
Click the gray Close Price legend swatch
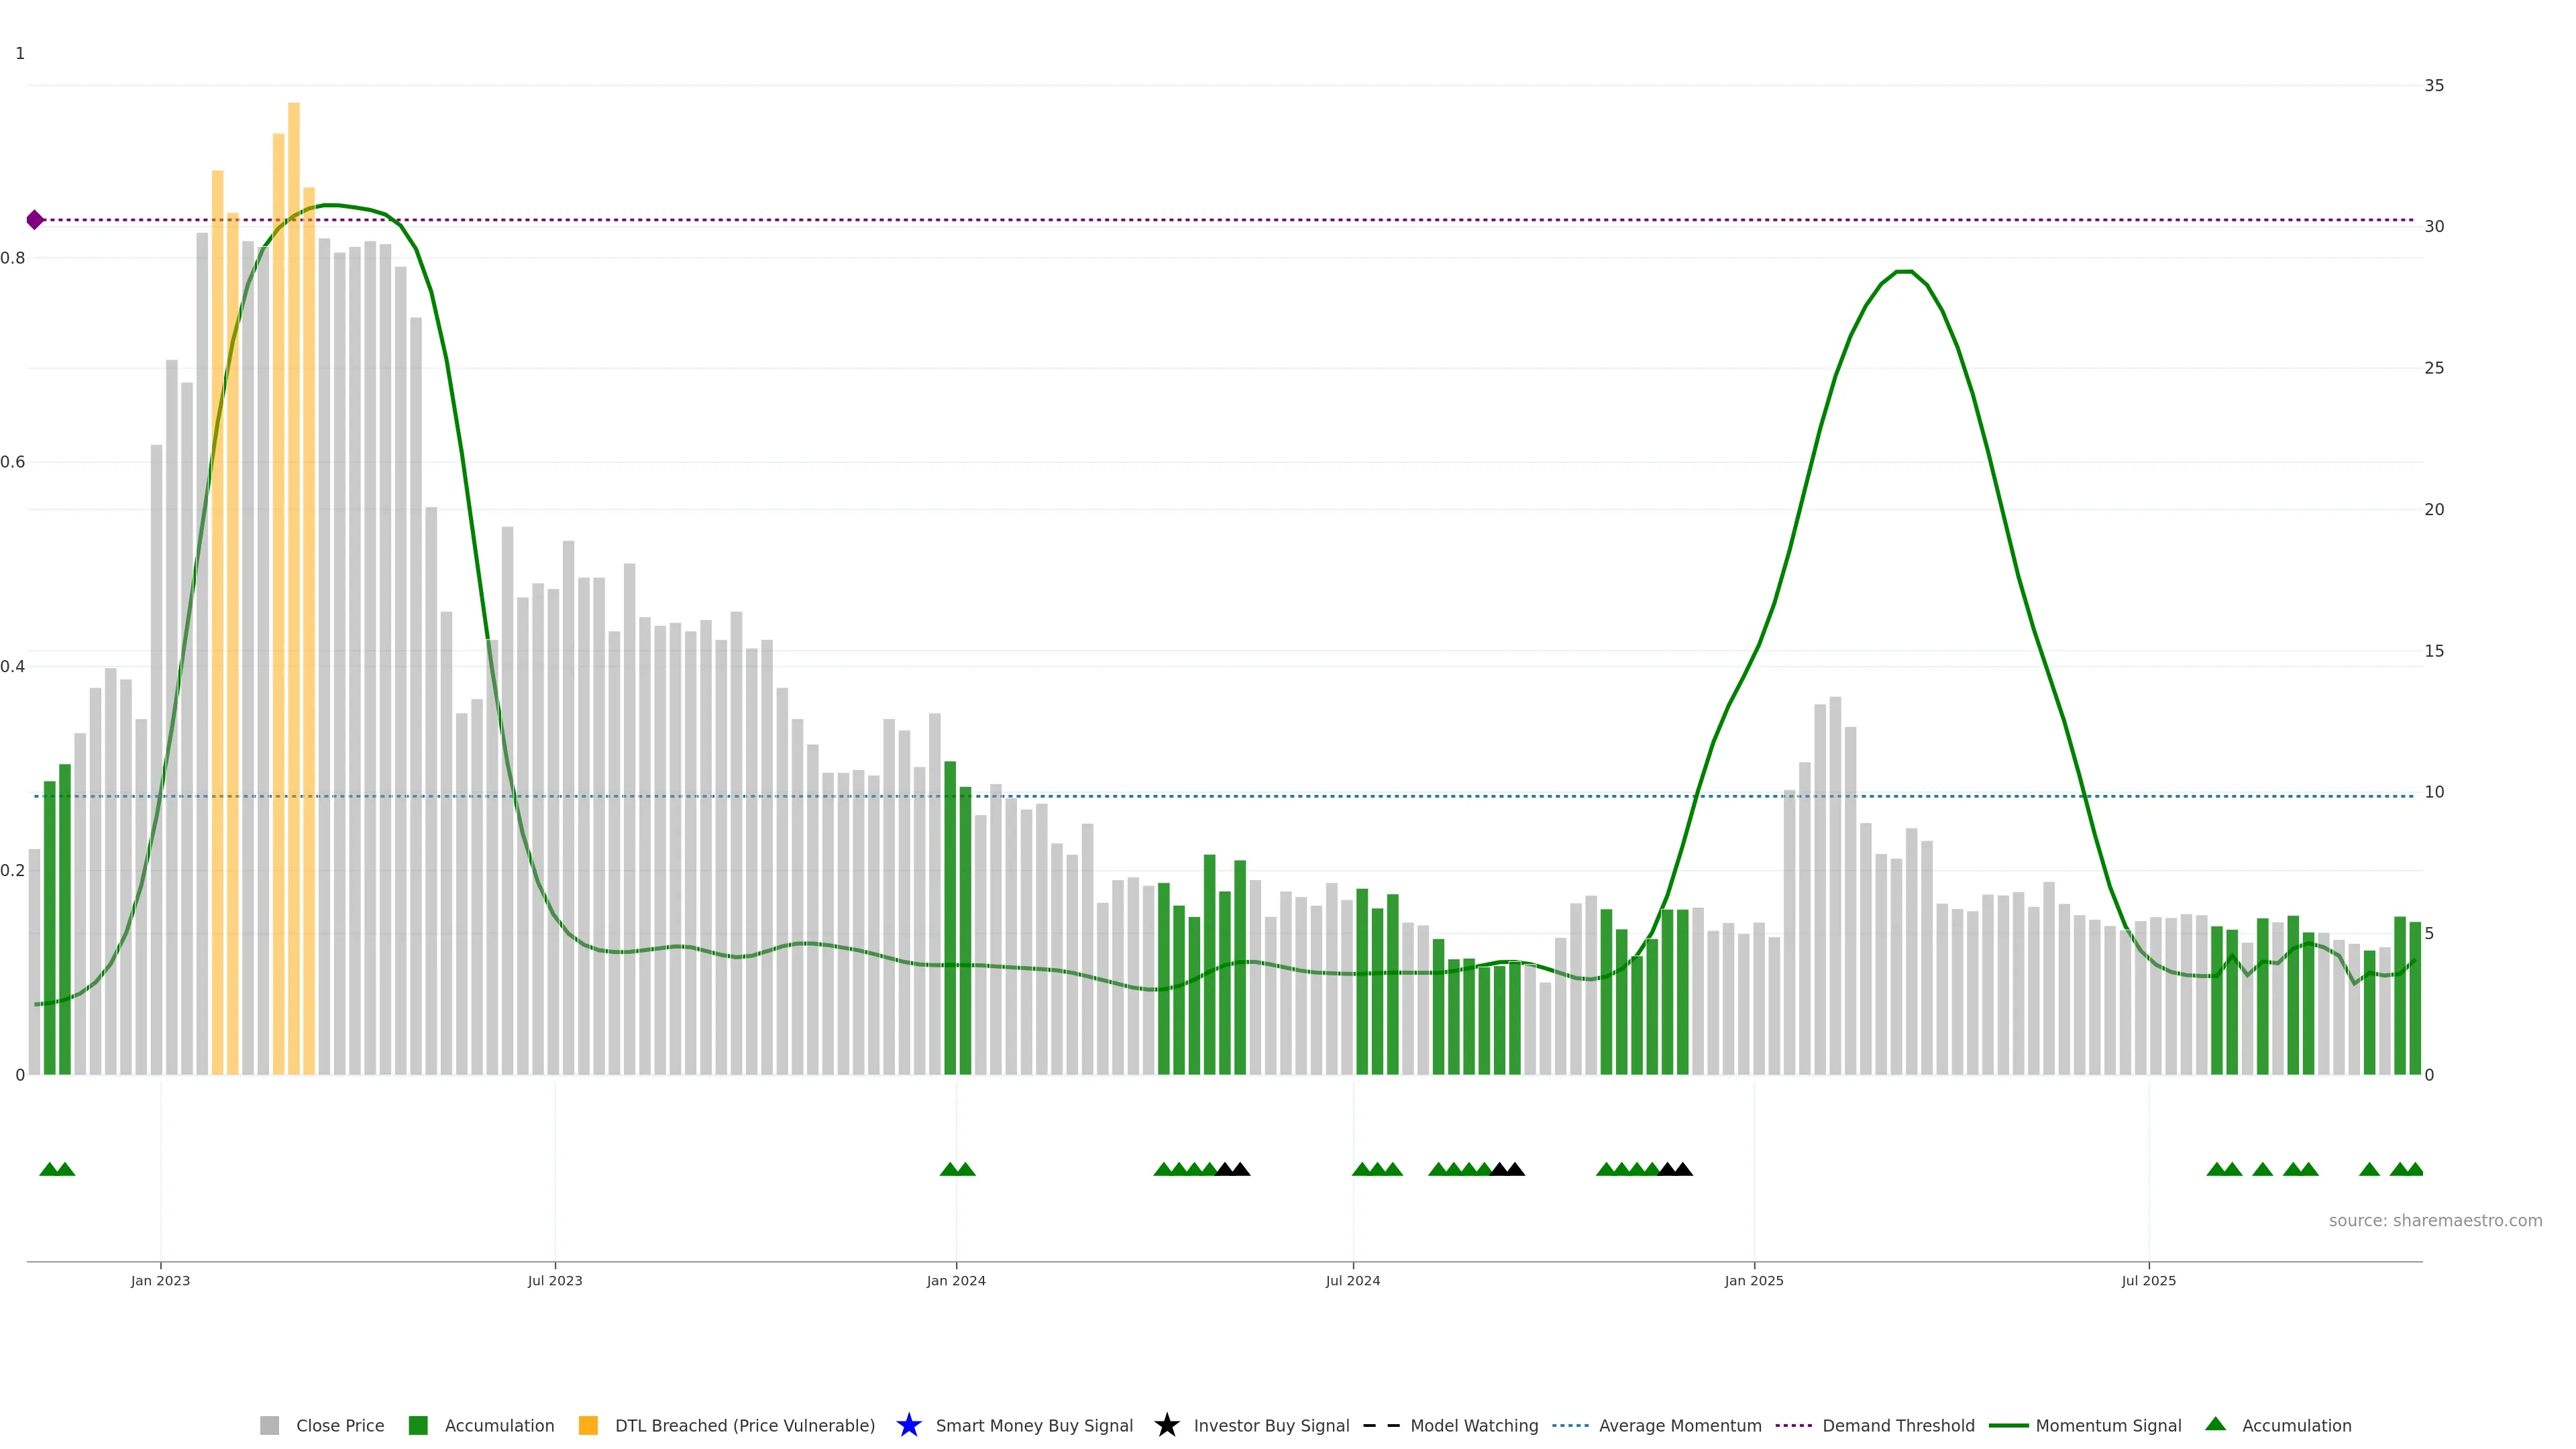click(269, 1425)
